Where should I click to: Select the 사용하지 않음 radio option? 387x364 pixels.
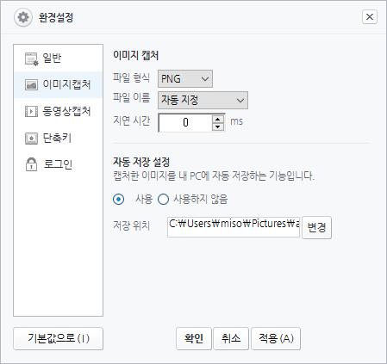pos(163,199)
